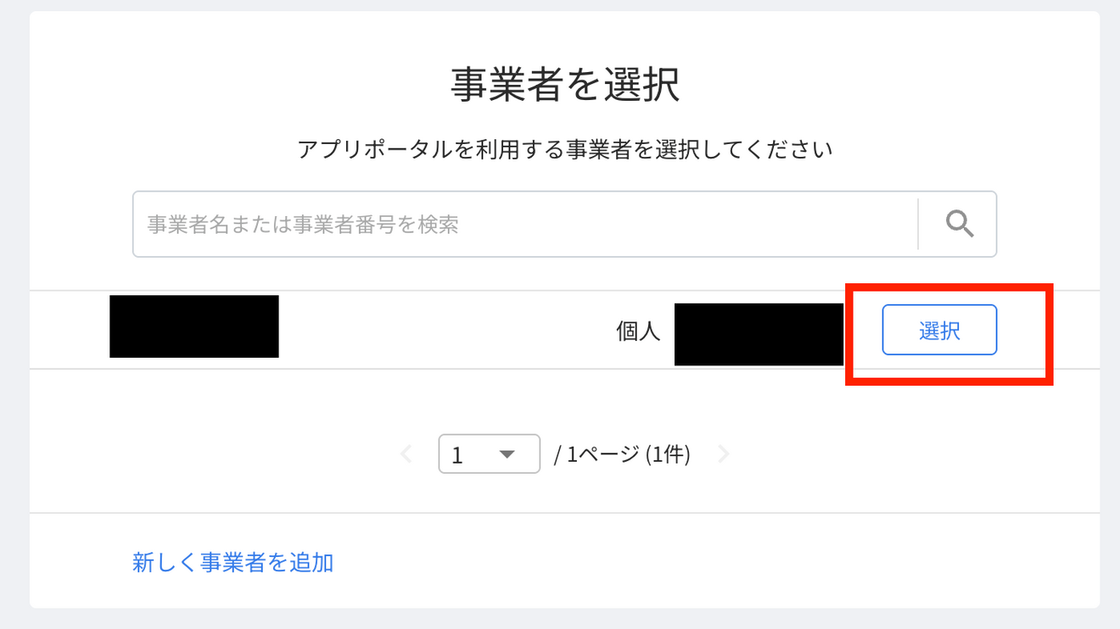Viewport: 1120px width, 629px height.
Task: Select the business by clicking 選択
Action: pos(939,331)
